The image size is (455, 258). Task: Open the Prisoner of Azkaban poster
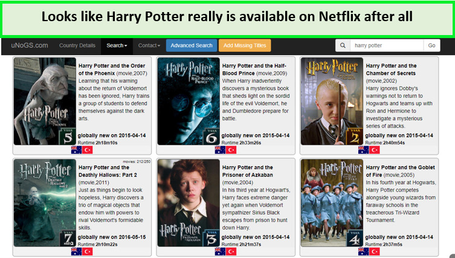tap(189, 203)
